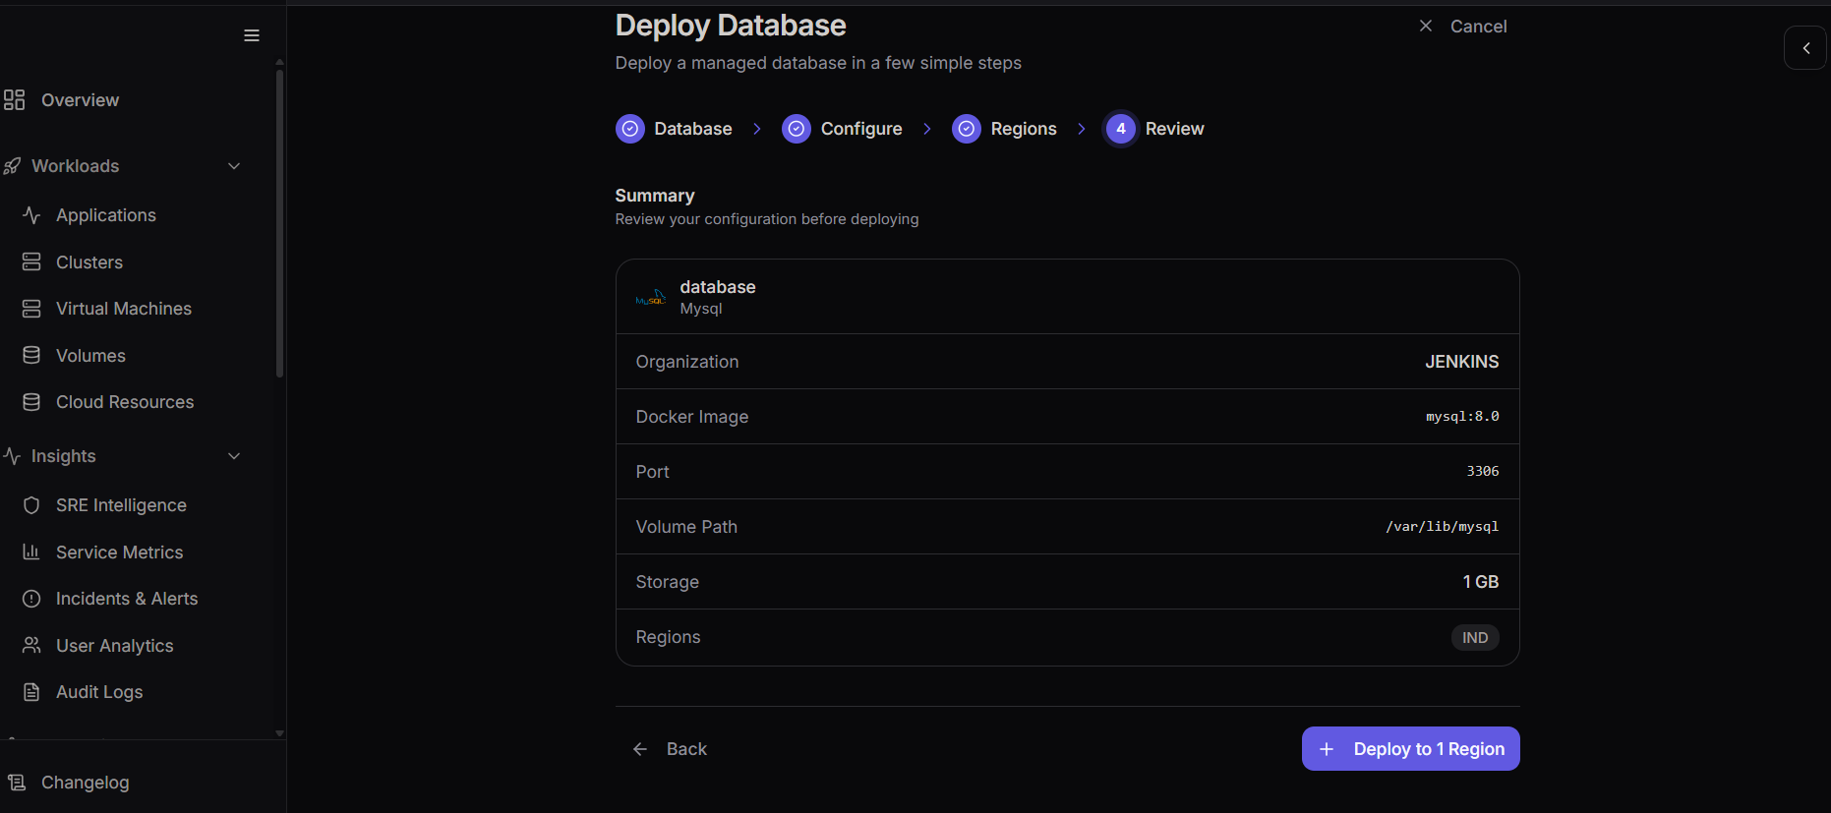Click the database name heading in card
Viewport: 1831px width, 813px height.
pyautogui.click(x=718, y=287)
